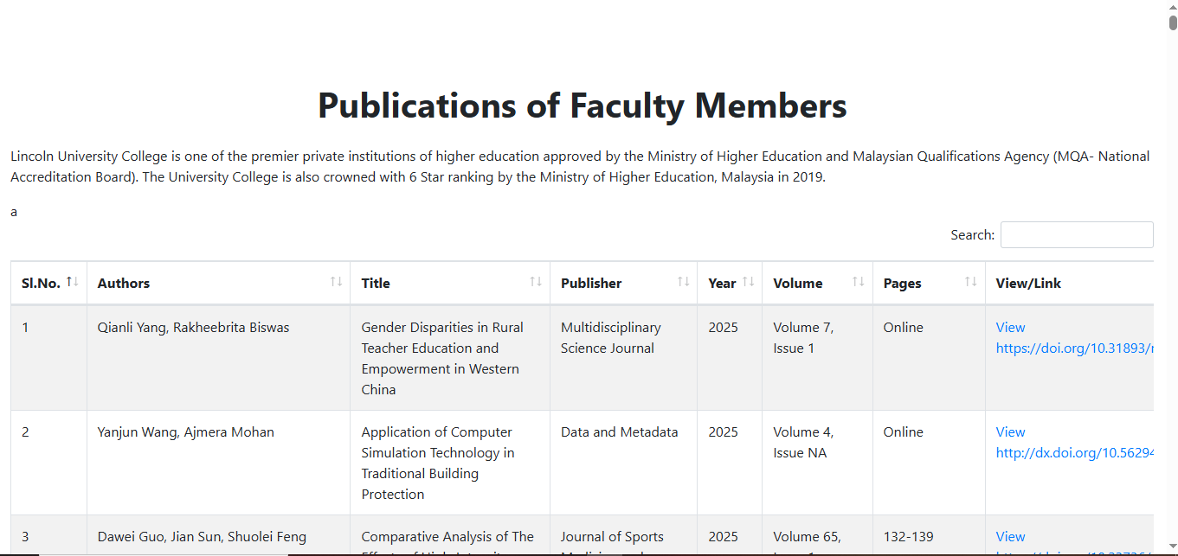
Task: Click inside the Search input field
Action: [x=1077, y=235]
